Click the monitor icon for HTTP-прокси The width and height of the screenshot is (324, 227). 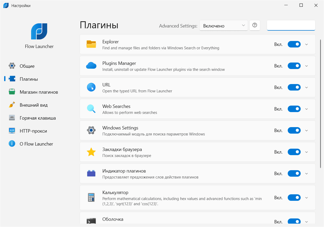(12, 131)
